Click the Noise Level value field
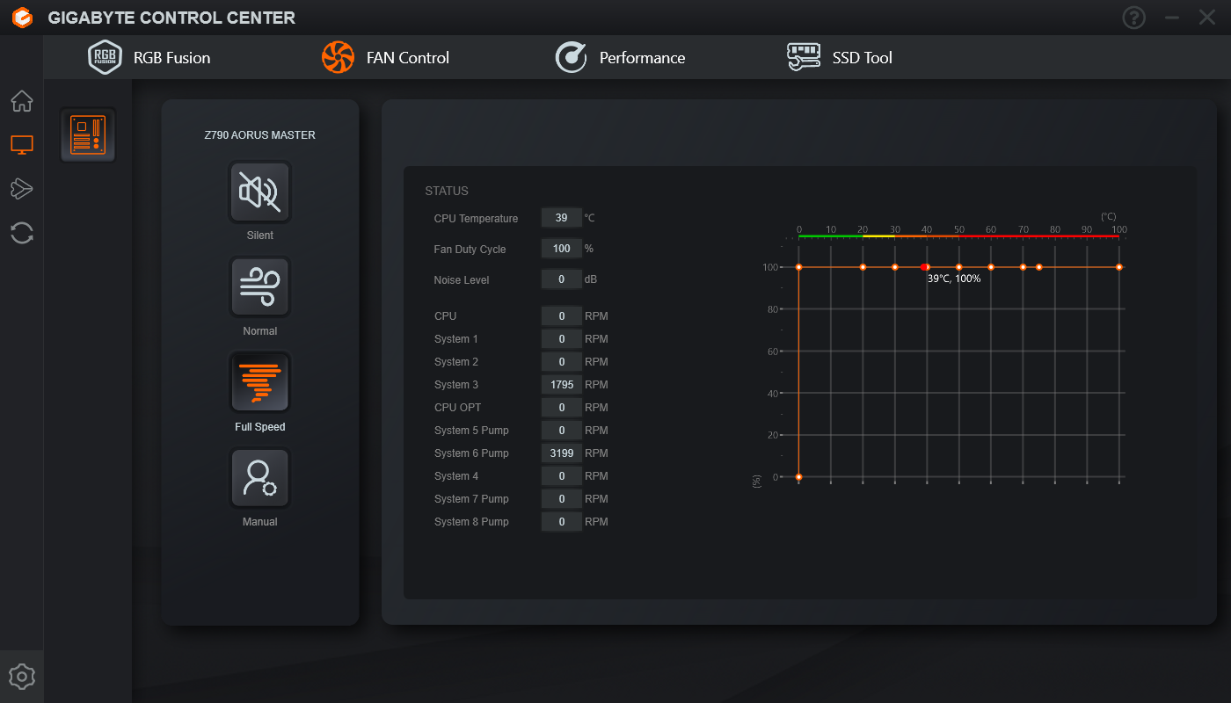The image size is (1231, 703). pyautogui.click(x=561, y=279)
